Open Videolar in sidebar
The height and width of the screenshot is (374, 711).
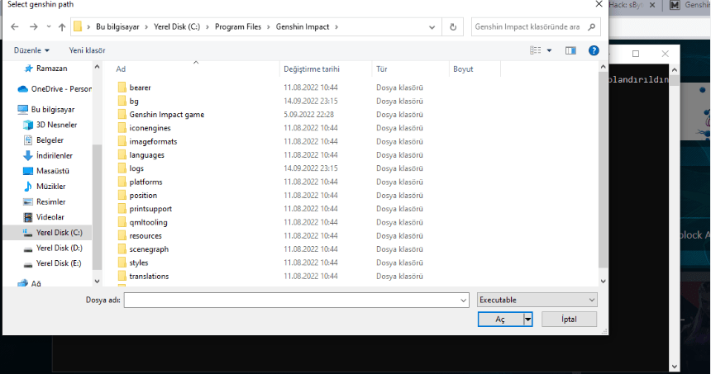44,217
